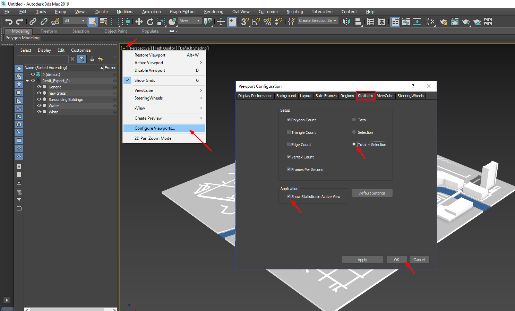This screenshot has width=515, height=311.
Task: Open the Create Selection Set dropdown
Action: pyautogui.click(x=317, y=21)
